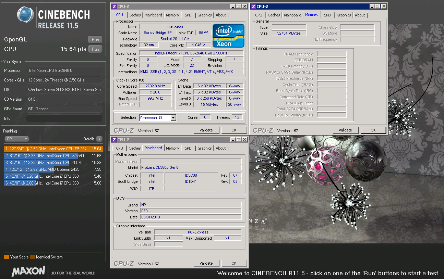Select ranking row Intel Core i7 CPU 960

point(53,176)
